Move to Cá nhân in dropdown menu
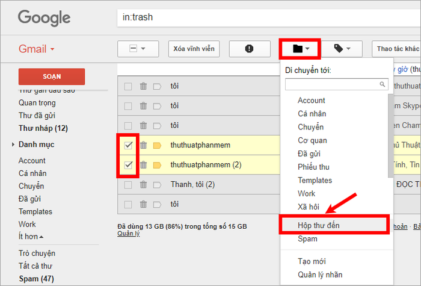The image size is (421, 286). coord(312,113)
